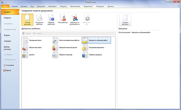Open Последние шаблоны recent templates
This screenshot has width=181, height=110.
39,20
